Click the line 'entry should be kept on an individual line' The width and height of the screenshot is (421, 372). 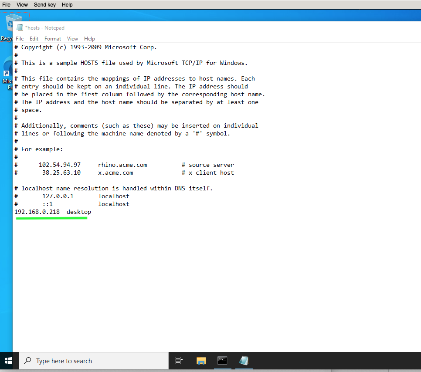pyautogui.click(x=131, y=86)
